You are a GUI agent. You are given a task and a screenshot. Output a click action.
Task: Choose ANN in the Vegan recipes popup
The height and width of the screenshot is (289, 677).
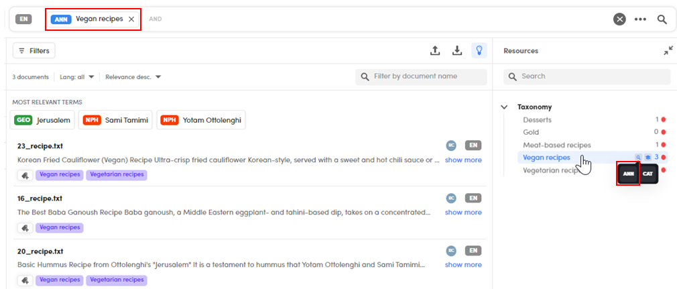[x=628, y=174]
